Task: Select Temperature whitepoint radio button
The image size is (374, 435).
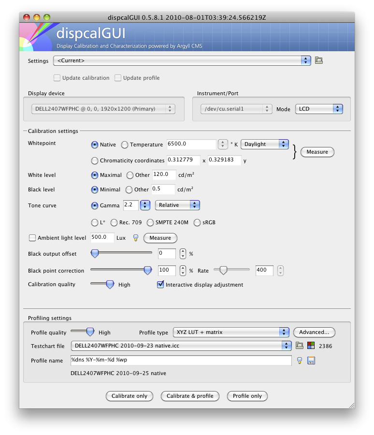Action: pos(125,145)
